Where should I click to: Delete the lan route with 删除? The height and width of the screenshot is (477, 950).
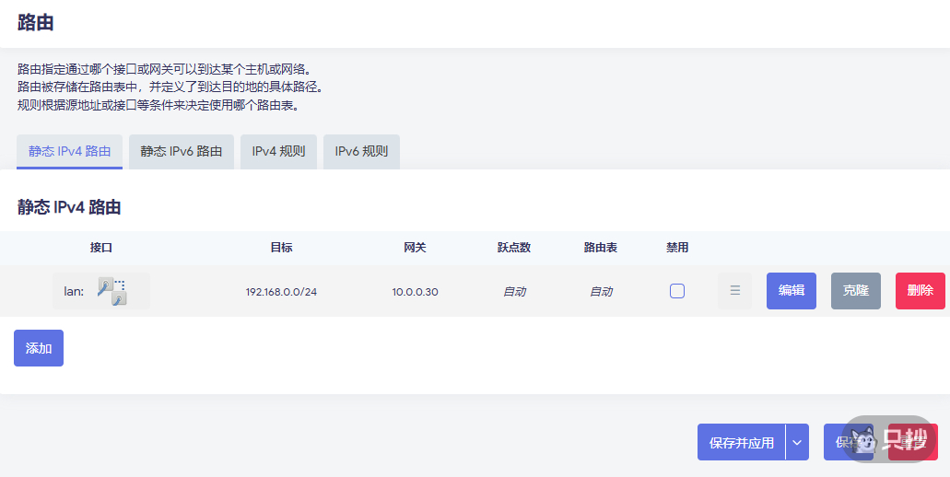tap(921, 291)
